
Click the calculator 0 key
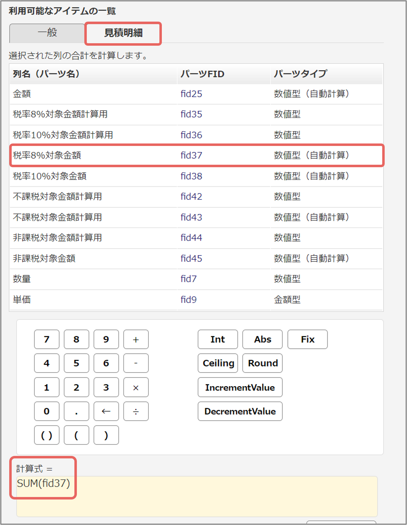47,411
